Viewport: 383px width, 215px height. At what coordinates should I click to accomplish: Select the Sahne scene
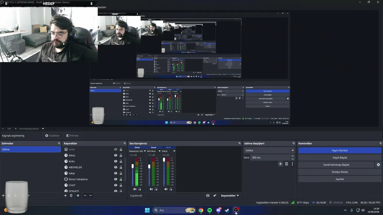(31, 149)
